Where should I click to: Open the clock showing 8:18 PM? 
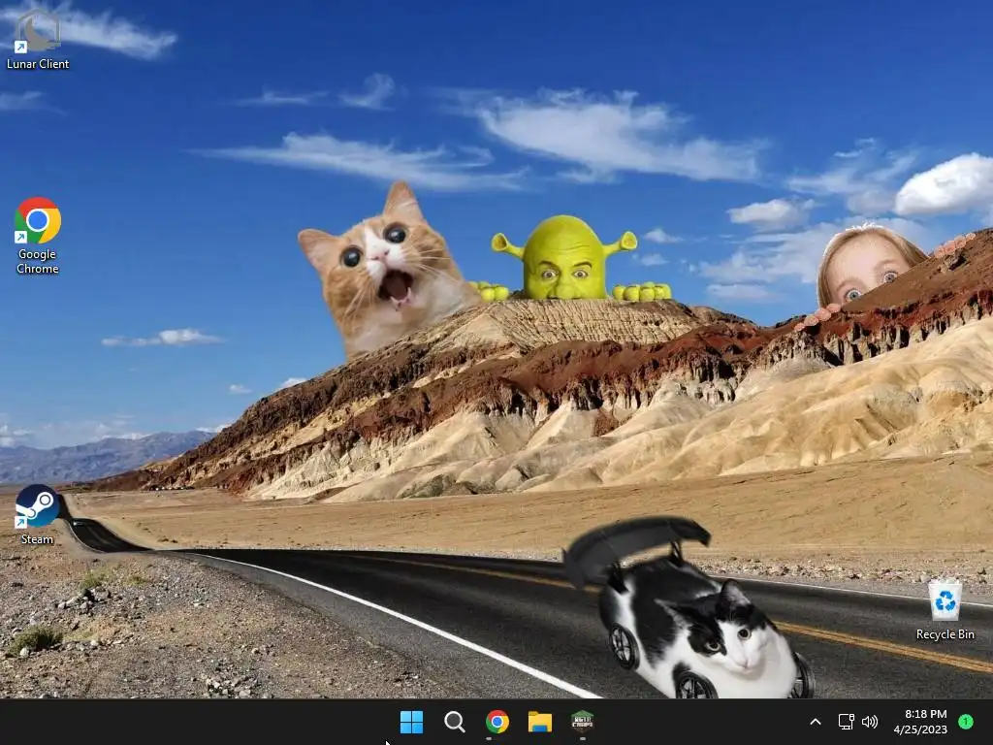(921, 722)
